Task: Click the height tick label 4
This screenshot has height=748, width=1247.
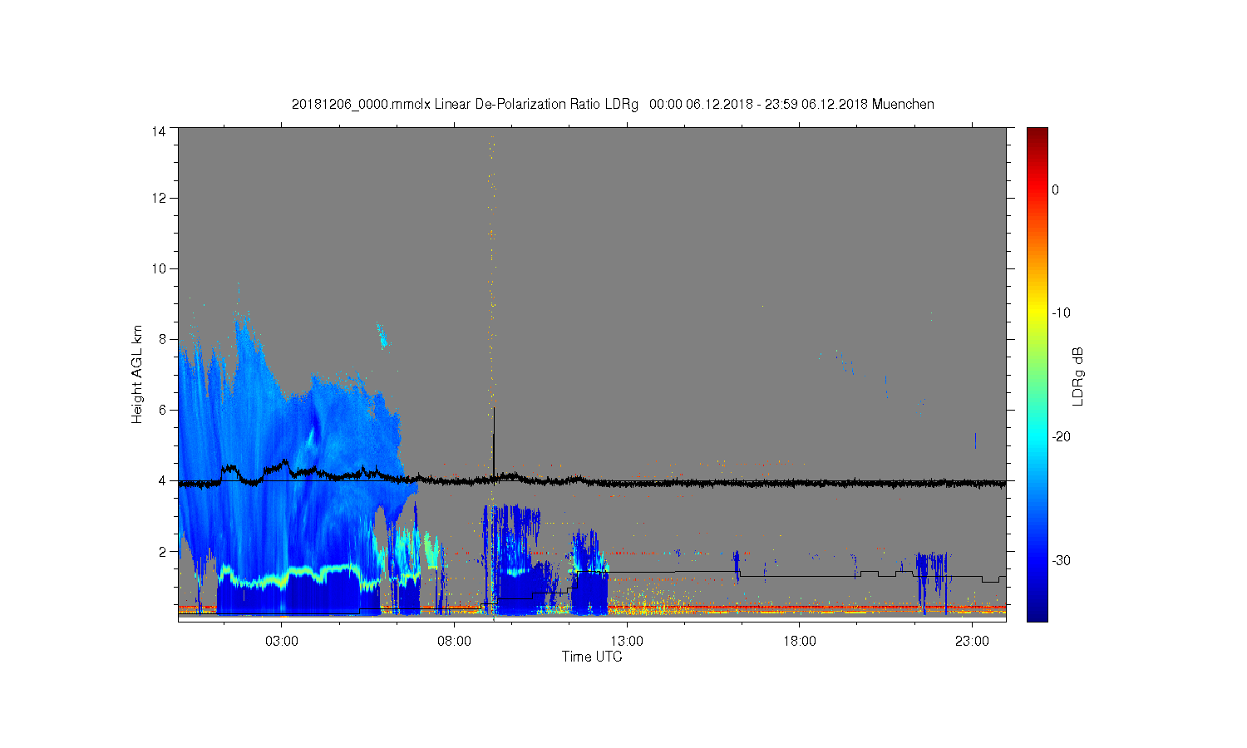Action: 162,480
